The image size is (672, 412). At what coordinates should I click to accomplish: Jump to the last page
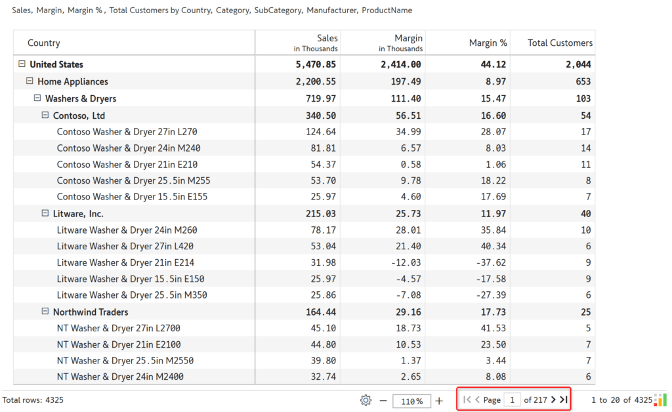point(562,399)
